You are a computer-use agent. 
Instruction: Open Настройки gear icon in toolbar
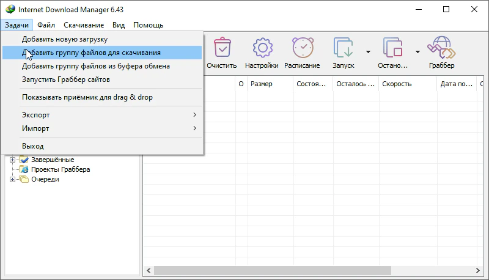262,48
